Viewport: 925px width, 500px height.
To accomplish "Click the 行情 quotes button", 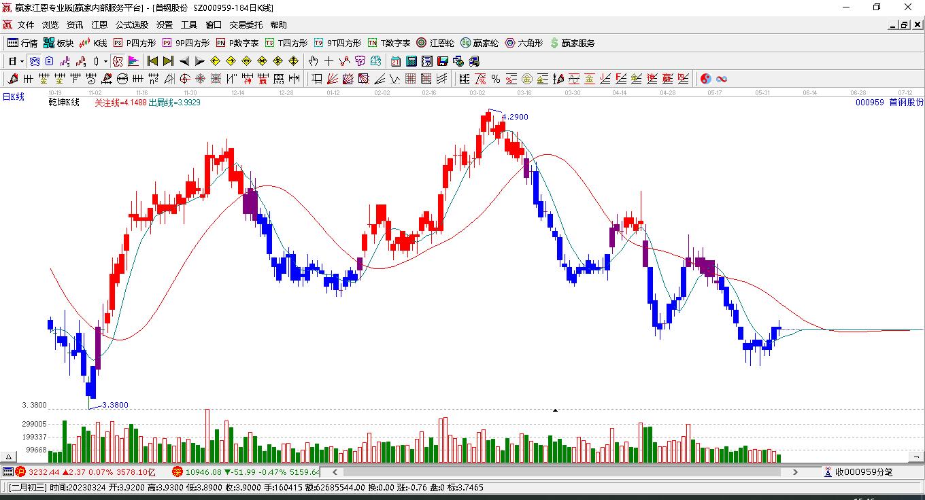I will [22, 43].
